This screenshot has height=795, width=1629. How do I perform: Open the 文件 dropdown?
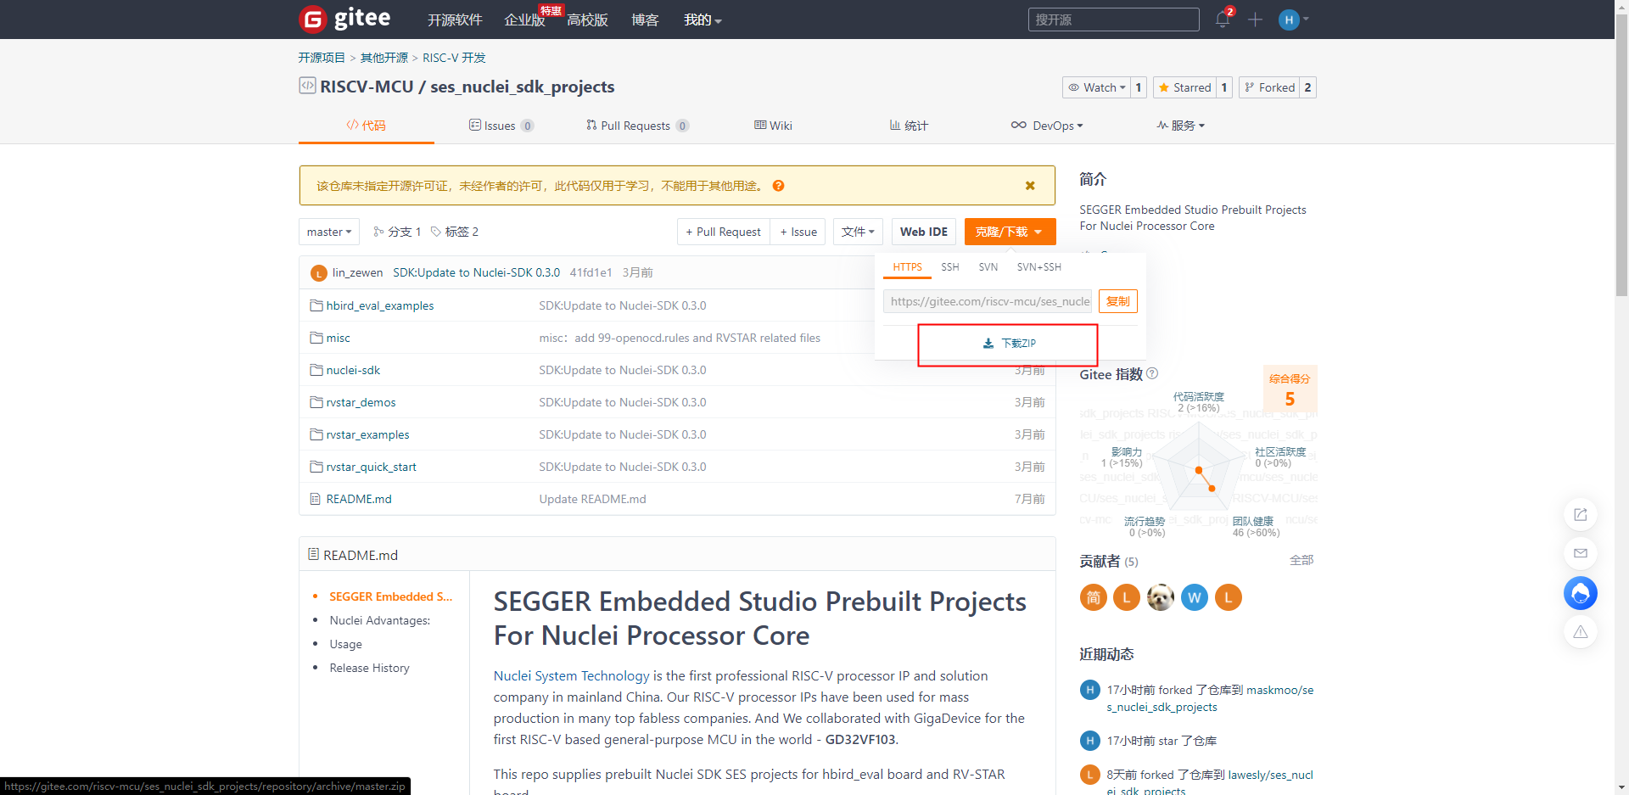click(x=858, y=232)
